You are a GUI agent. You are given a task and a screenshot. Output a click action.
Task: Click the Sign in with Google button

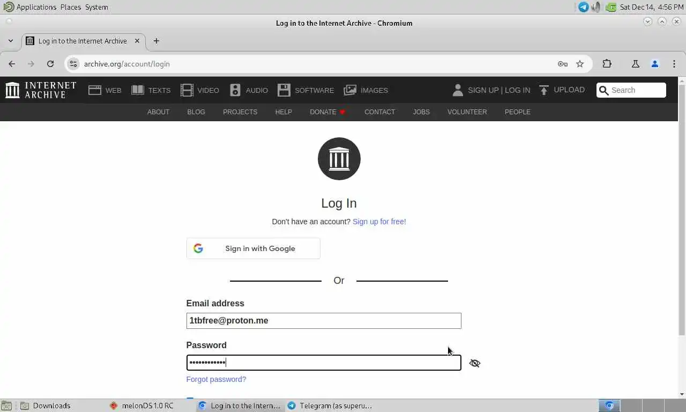(x=253, y=248)
